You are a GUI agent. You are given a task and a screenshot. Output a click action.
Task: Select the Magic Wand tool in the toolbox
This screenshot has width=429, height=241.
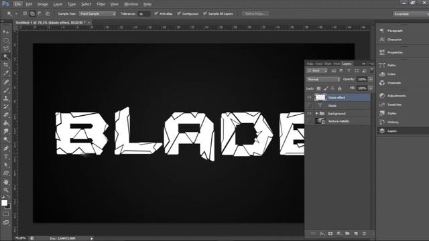coord(6,56)
